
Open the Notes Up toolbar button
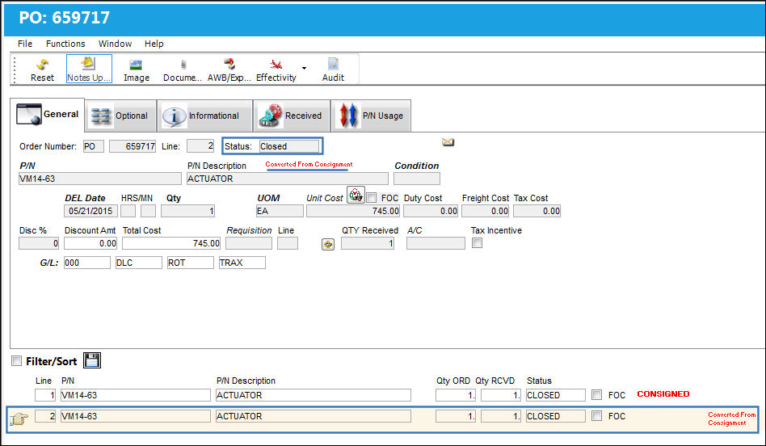(89, 69)
